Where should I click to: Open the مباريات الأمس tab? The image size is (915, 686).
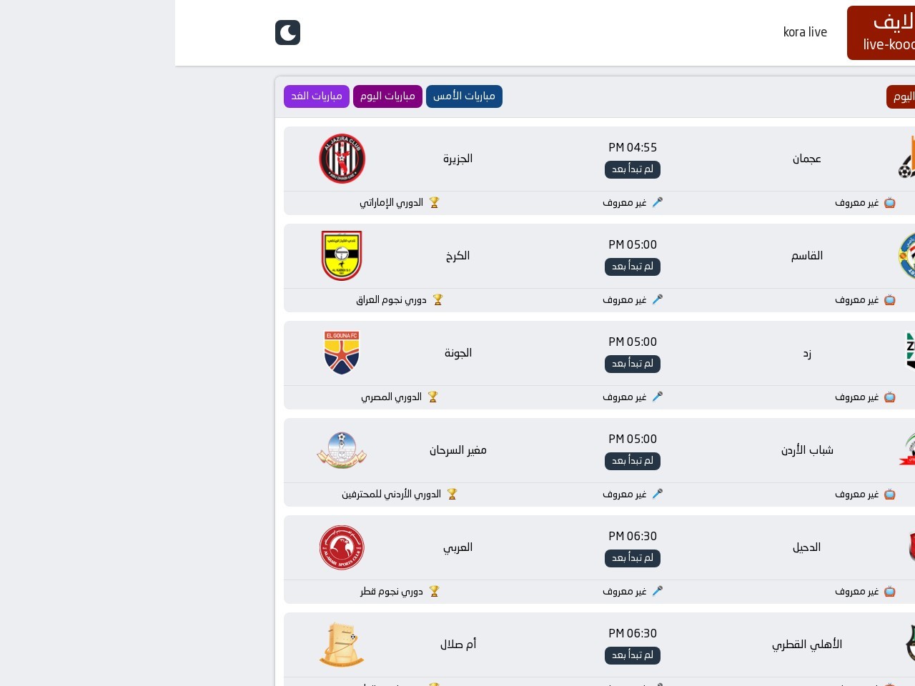coord(464,96)
